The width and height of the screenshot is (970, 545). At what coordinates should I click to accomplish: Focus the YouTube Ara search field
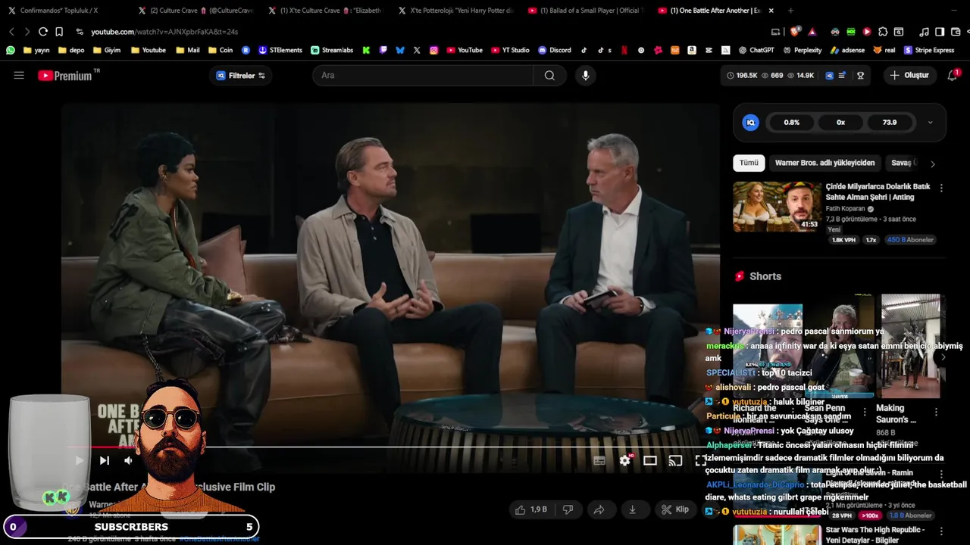(x=423, y=76)
